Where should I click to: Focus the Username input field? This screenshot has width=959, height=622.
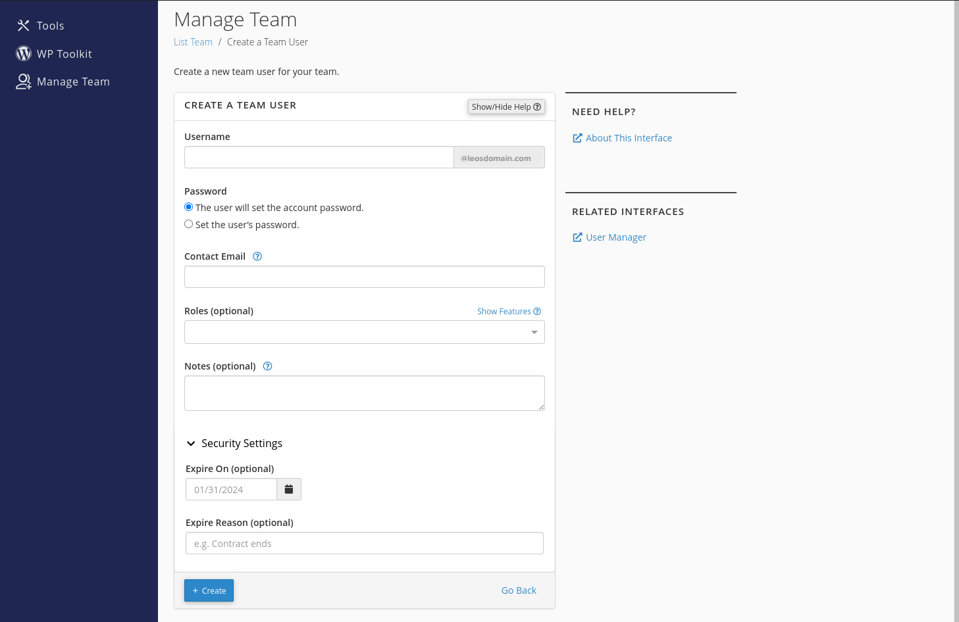coord(319,157)
